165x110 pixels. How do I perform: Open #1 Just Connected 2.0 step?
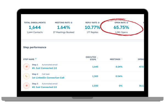(44, 68)
